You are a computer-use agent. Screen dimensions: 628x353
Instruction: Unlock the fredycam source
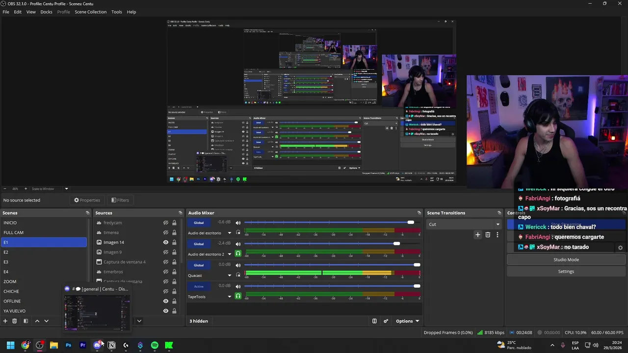pos(174,223)
